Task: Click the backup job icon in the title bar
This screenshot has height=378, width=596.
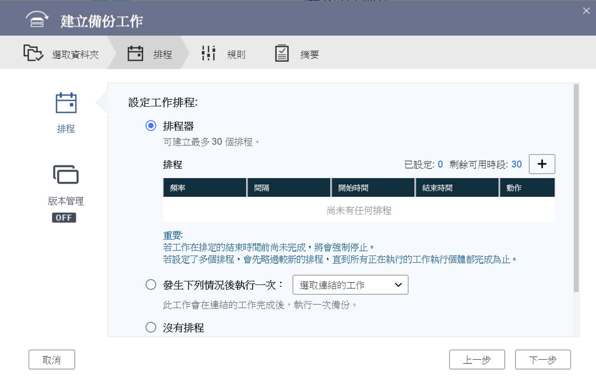Action: tap(36, 19)
